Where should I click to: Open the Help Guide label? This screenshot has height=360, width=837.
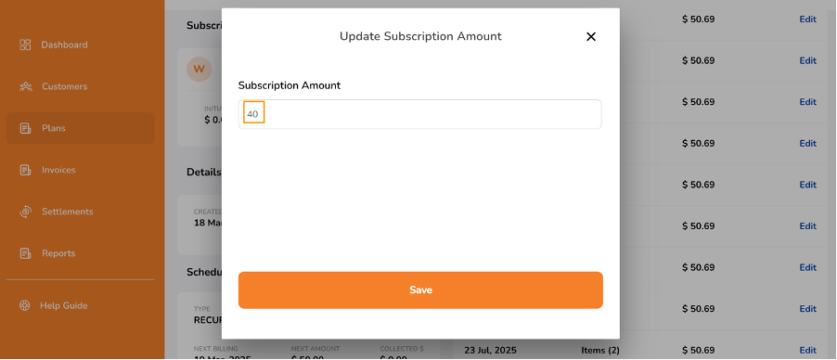tap(63, 305)
